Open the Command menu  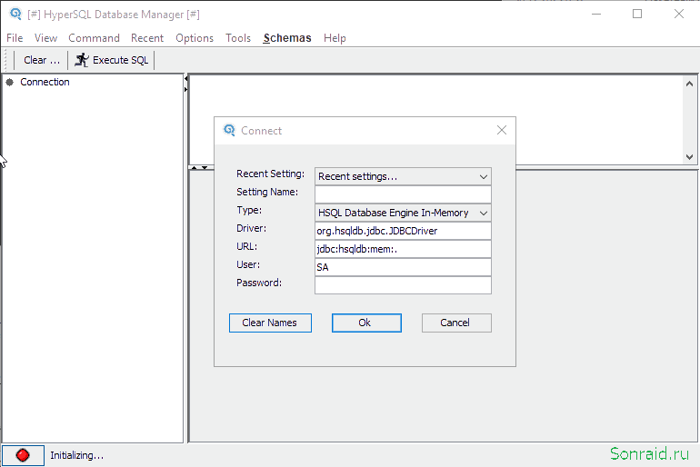(x=94, y=38)
